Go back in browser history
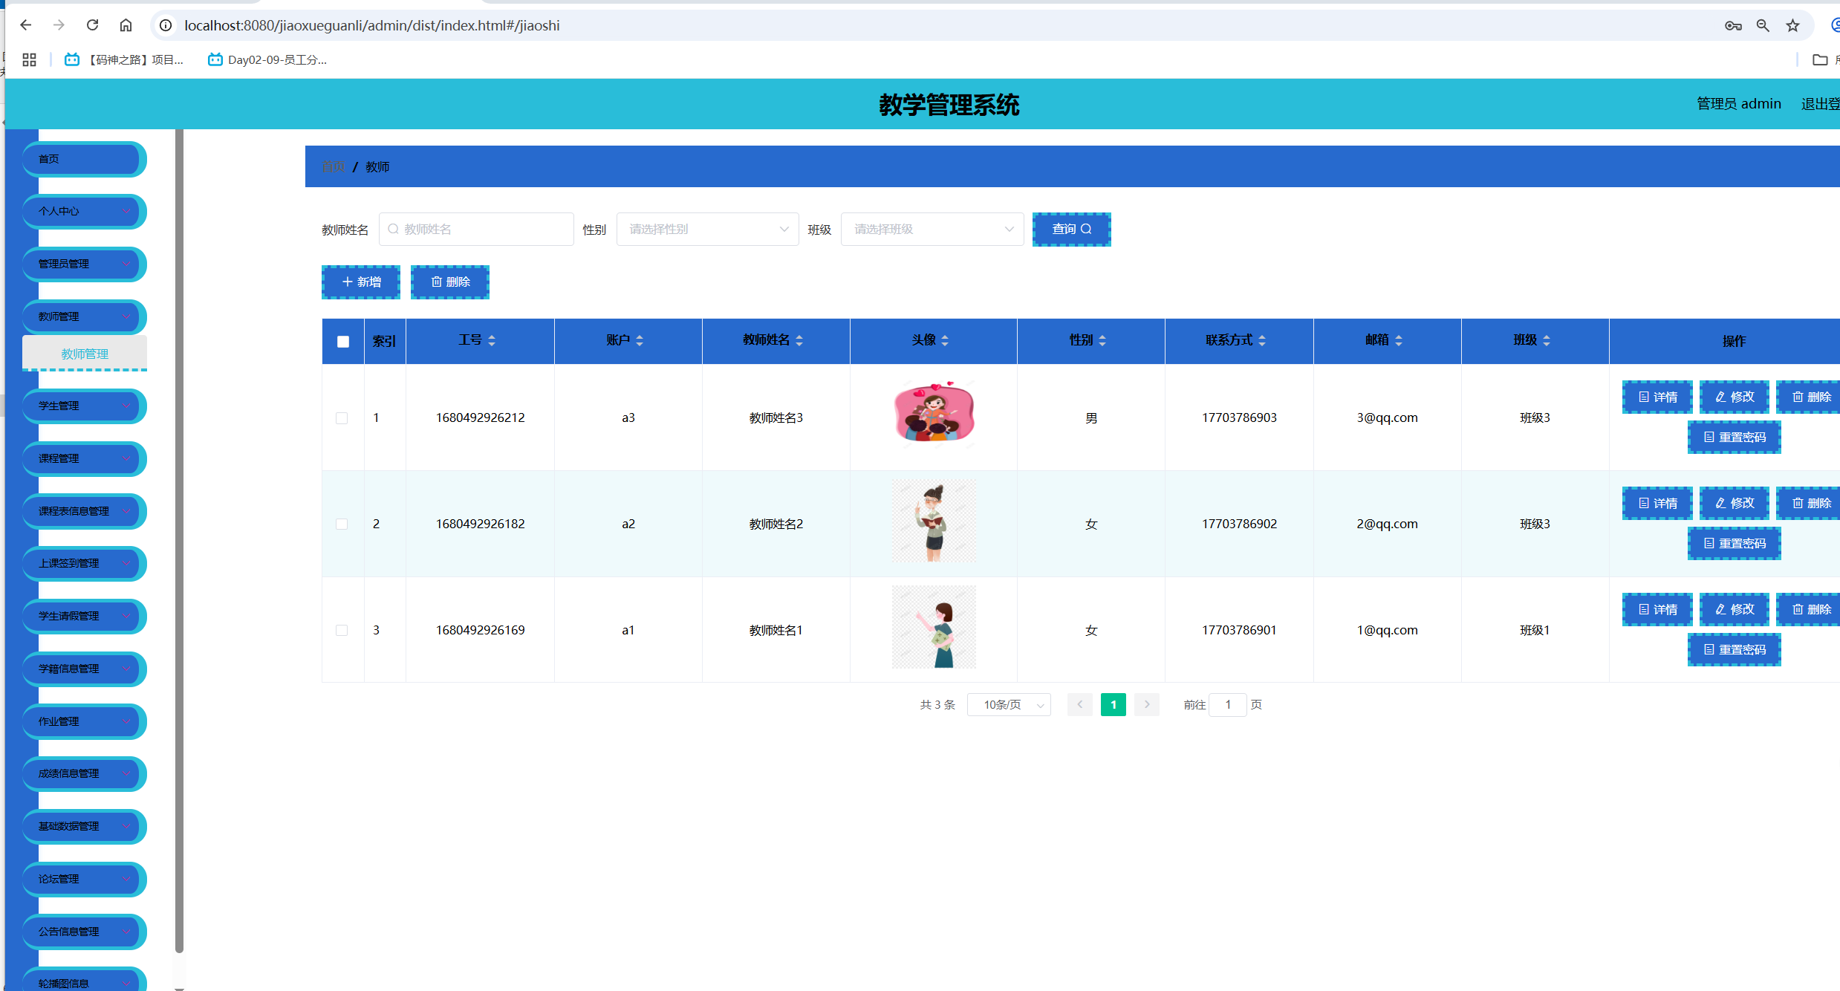 click(x=26, y=25)
